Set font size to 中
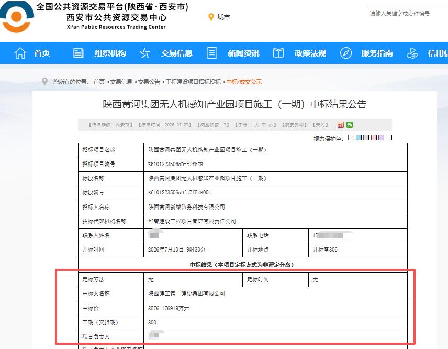This screenshot has height=349, width=448. 264,125
